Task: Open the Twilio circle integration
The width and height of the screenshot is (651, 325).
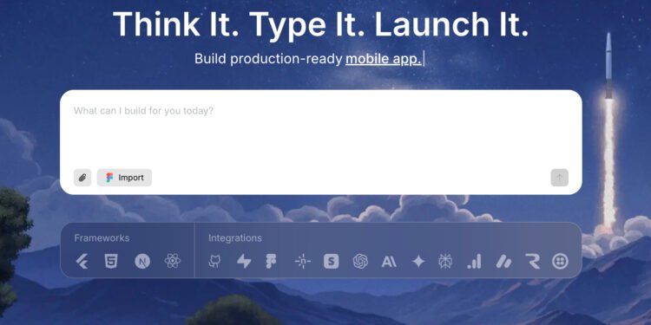Action: pyautogui.click(x=560, y=261)
